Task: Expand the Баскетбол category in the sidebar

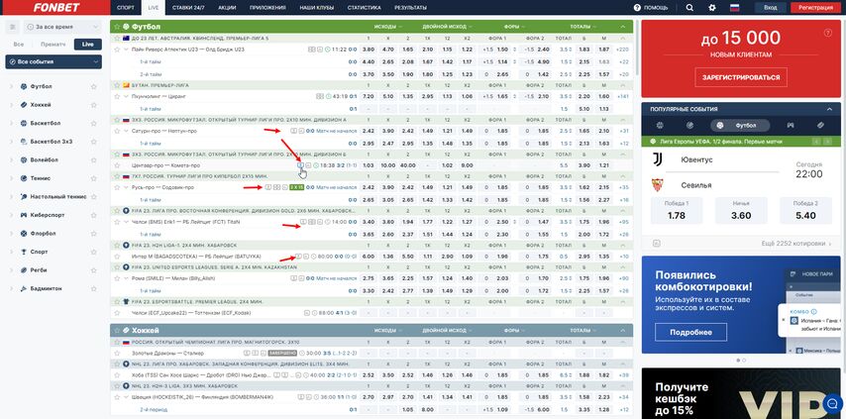Action: coord(12,123)
